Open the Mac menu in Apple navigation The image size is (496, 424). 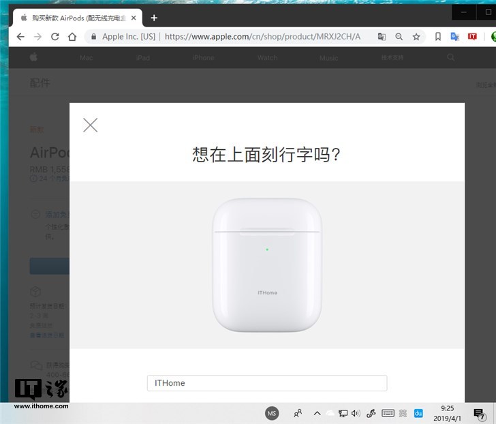(86, 57)
